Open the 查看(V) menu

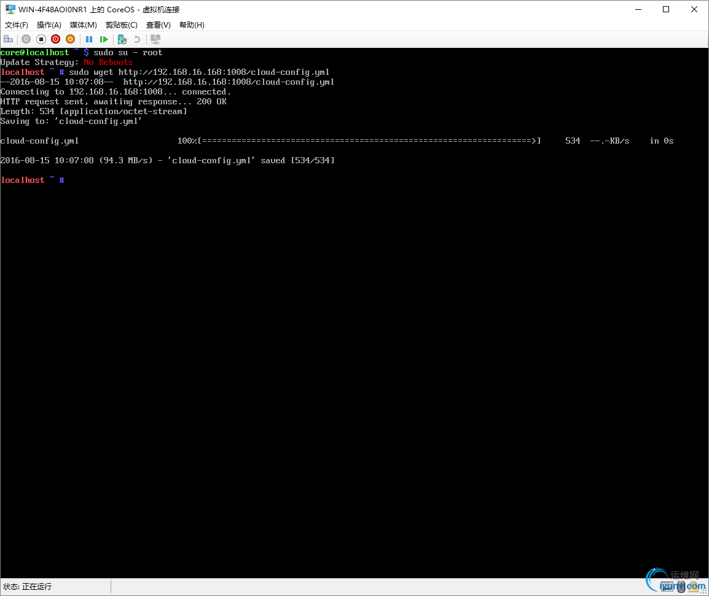pyautogui.click(x=159, y=25)
